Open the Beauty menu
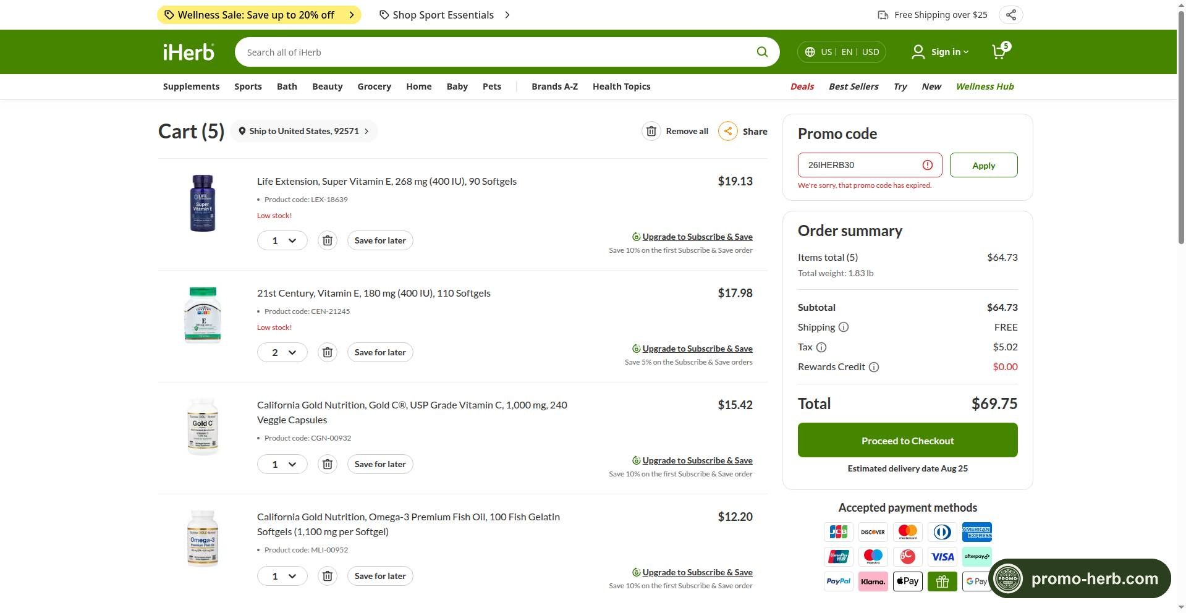 [x=327, y=87]
